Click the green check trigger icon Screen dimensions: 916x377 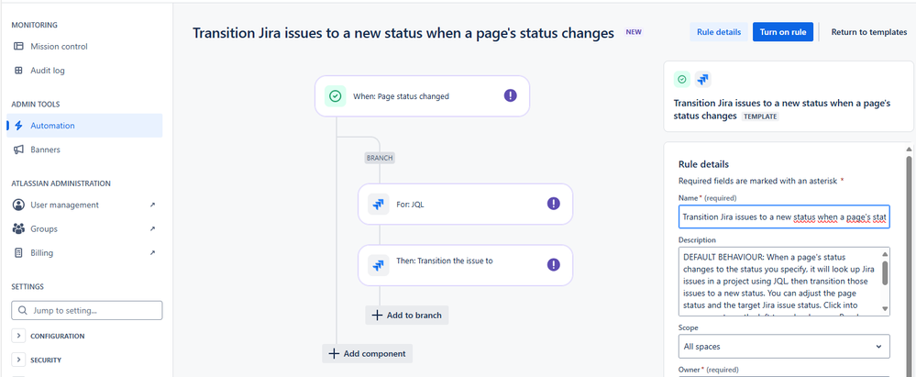pos(335,95)
